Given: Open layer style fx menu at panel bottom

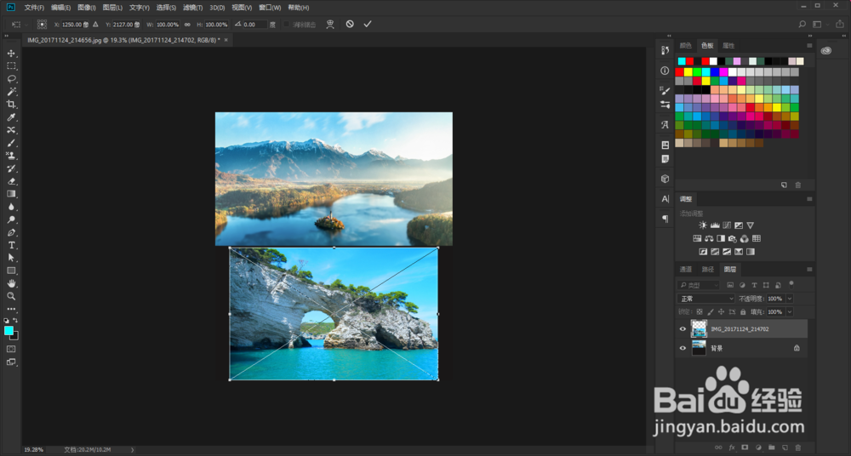Looking at the screenshot, I should click(x=732, y=447).
